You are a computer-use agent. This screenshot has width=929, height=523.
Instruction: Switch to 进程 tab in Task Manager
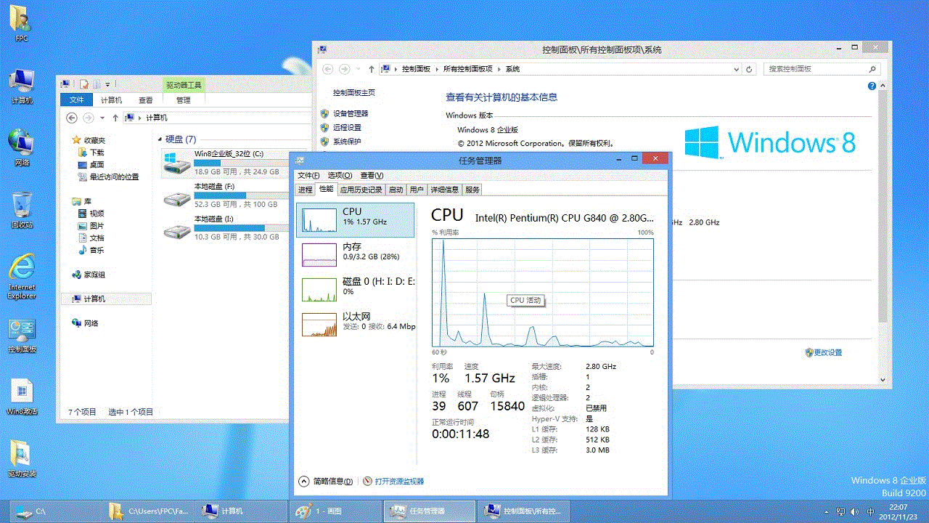(x=306, y=190)
